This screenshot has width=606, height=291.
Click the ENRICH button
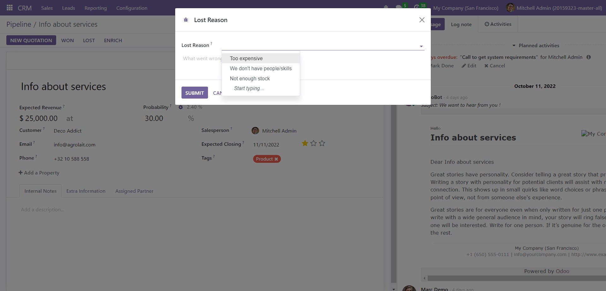click(x=113, y=40)
